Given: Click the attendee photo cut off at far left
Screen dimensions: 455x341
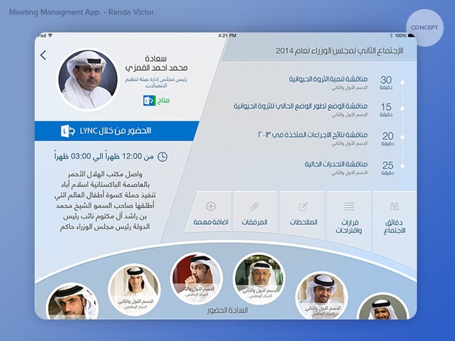Looking at the screenshot, I should (x=72, y=301).
